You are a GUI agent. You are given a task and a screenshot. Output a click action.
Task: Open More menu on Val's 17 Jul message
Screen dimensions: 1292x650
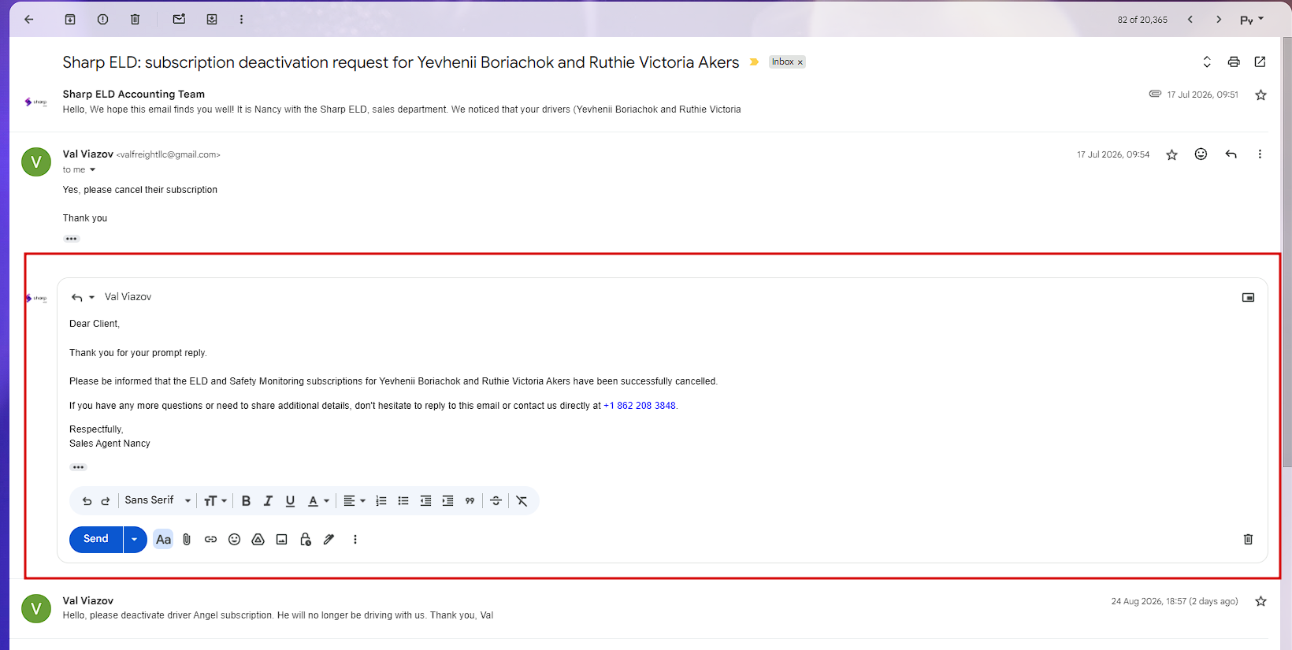pyautogui.click(x=1260, y=154)
